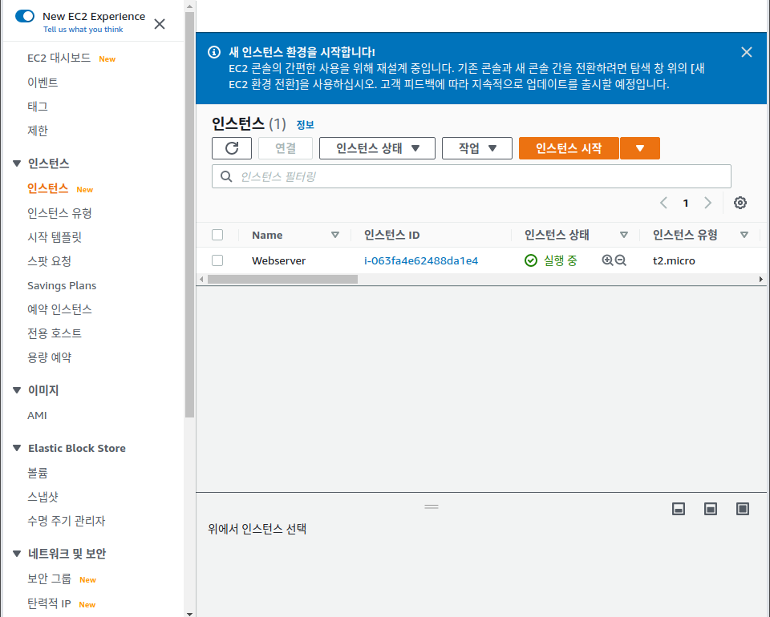Open 태그 in sidebar
The image size is (770, 617).
click(38, 107)
